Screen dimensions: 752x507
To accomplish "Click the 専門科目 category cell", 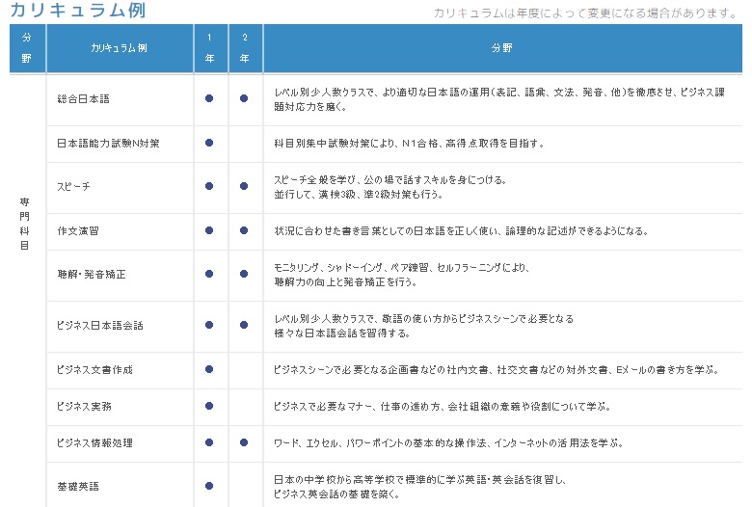I will (25, 224).
